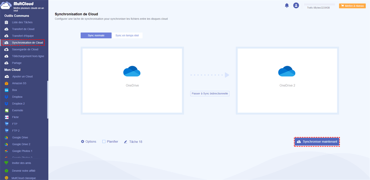The height and width of the screenshot is (180, 370).
Task: Click the Devenir notre affilié icon
Action: pos(6,170)
